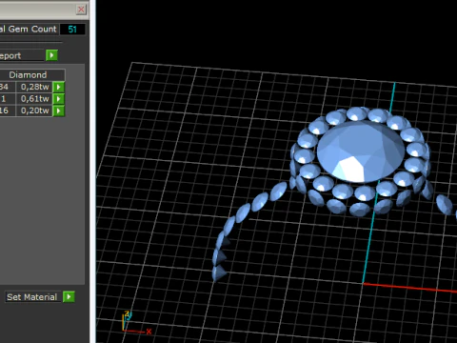This screenshot has height=343, width=457.
Task: Click the Set Material button
Action: (x=32, y=297)
